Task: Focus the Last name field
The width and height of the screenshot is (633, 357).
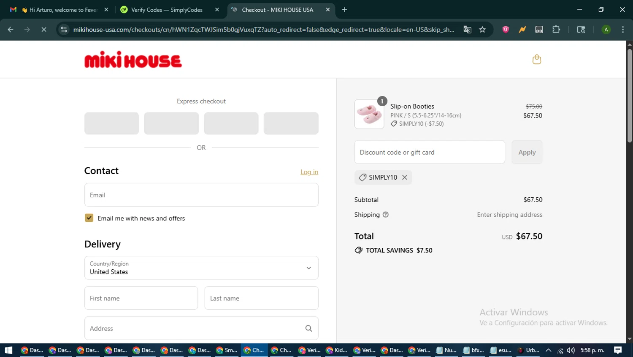Action: [261, 298]
